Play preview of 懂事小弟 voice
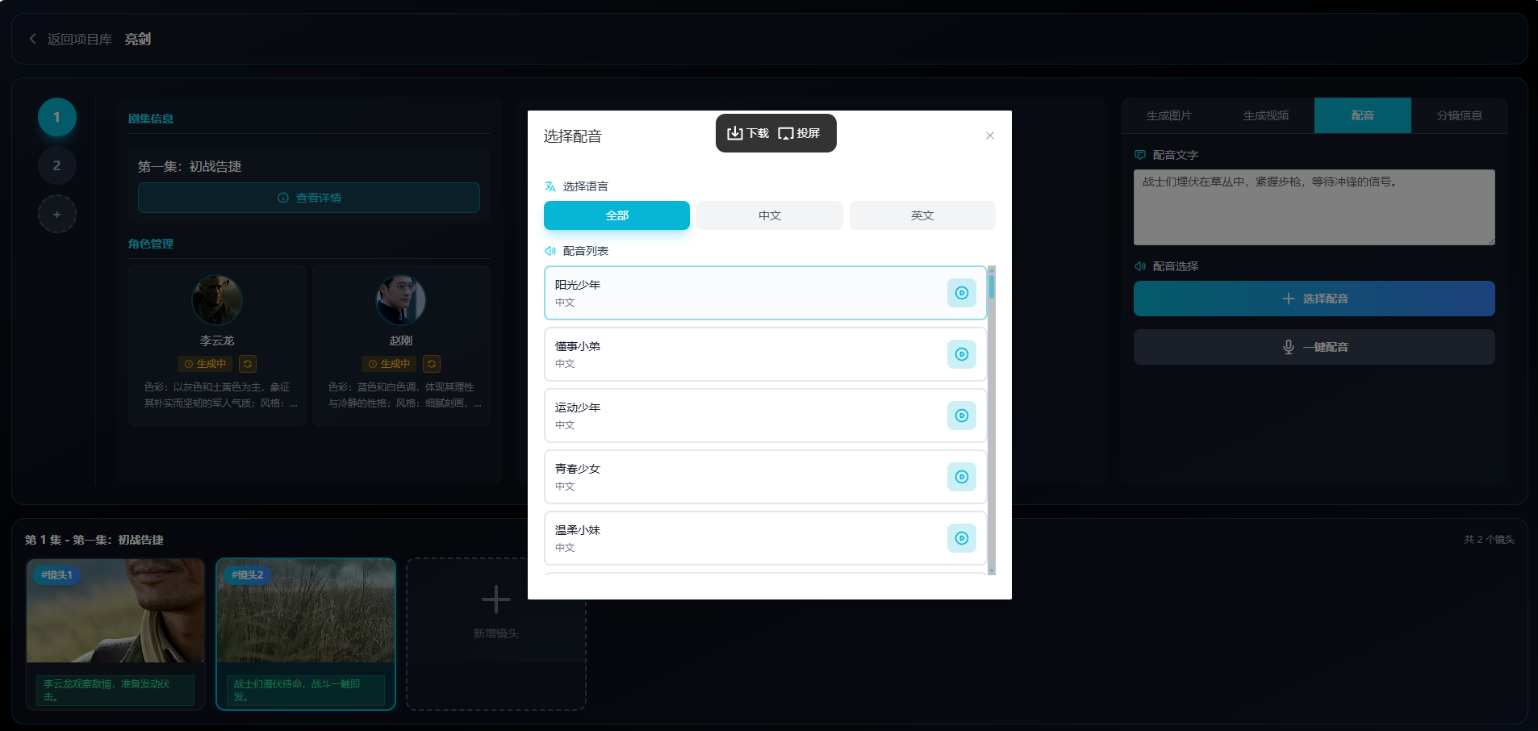 (961, 354)
